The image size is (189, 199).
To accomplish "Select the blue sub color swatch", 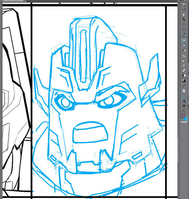I will (x=186, y=118).
